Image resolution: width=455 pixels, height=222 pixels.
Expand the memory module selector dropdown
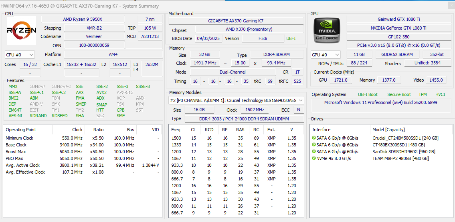[236, 100]
